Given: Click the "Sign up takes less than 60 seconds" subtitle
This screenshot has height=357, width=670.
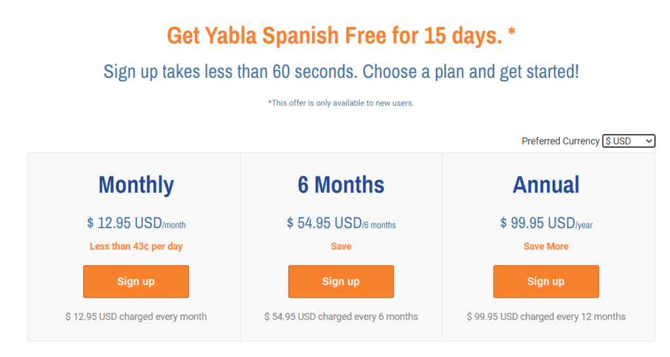Looking at the screenshot, I should pyautogui.click(x=341, y=71).
